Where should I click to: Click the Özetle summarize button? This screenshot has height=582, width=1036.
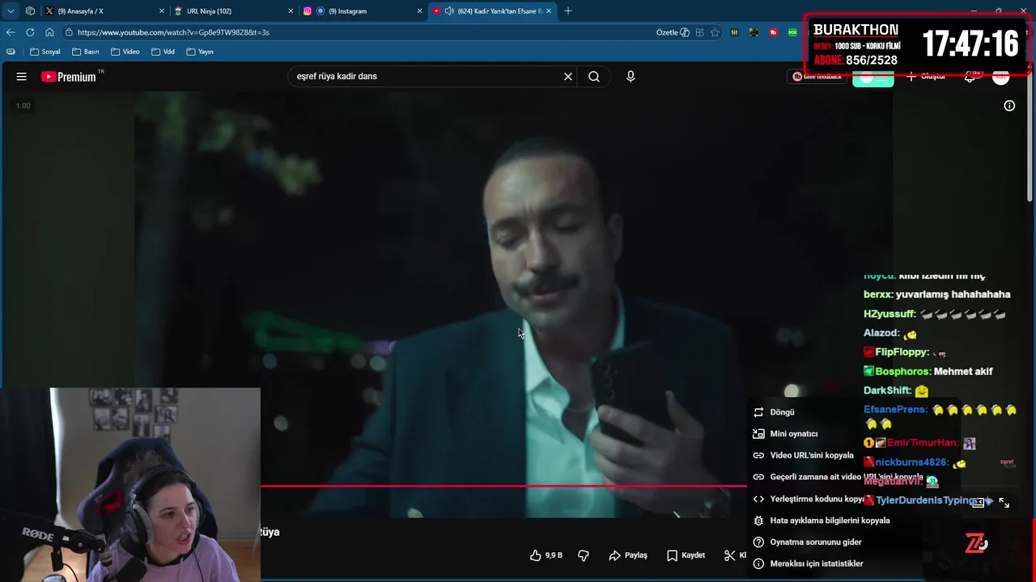tap(673, 32)
